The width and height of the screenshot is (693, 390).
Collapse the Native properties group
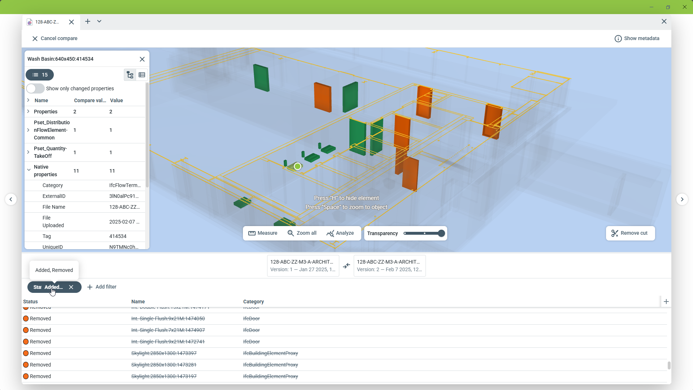pyautogui.click(x=29, y=170)
